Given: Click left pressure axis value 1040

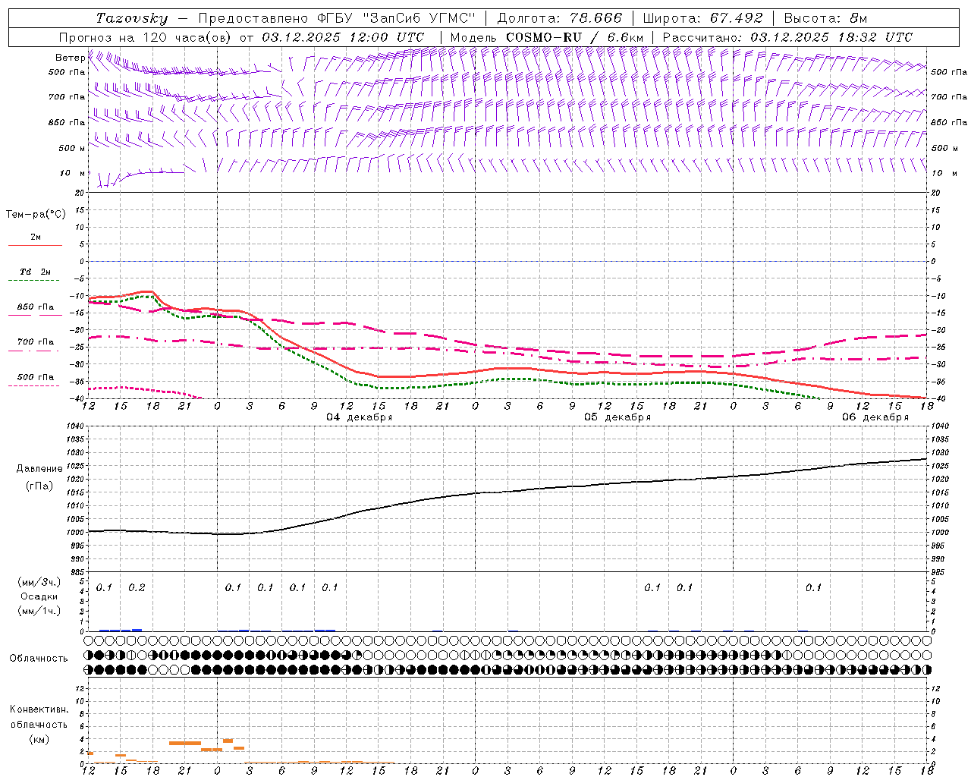Looking at the screenshot, I should [76, 426].
